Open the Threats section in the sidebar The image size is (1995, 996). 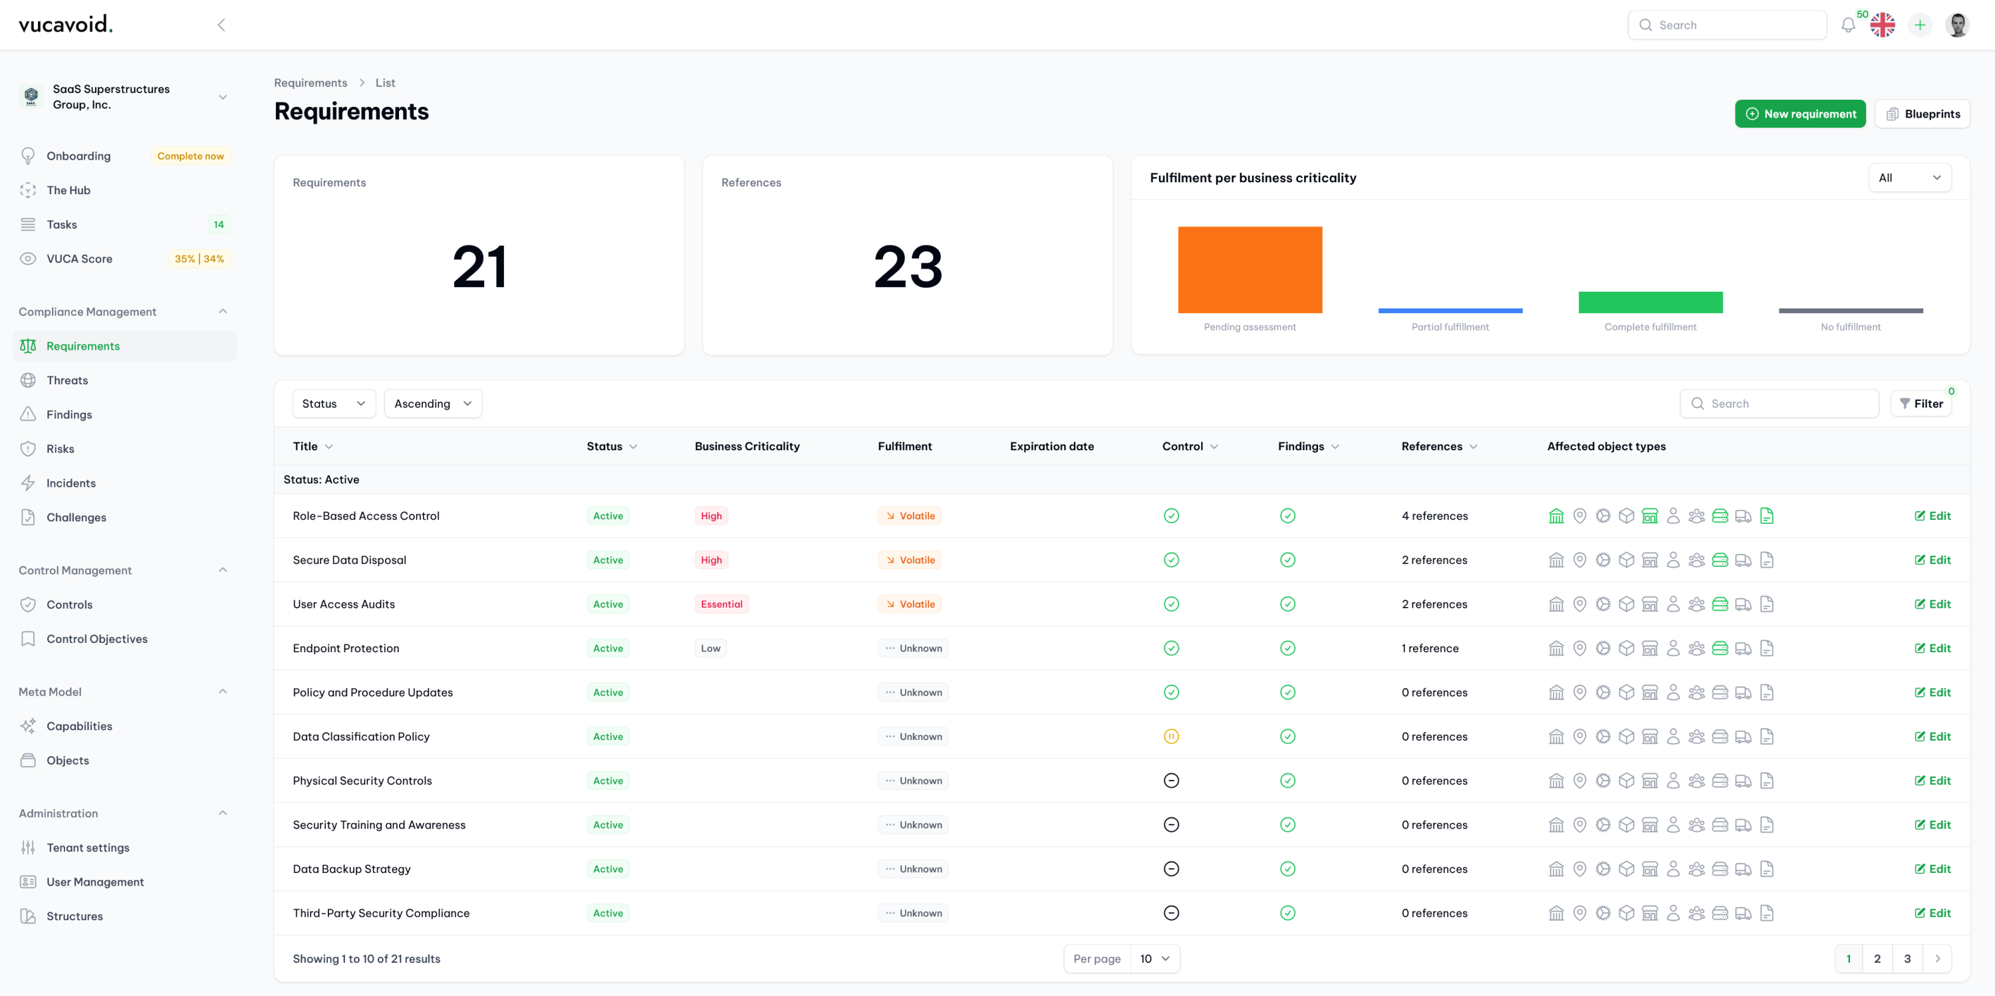tap(67, 380)
